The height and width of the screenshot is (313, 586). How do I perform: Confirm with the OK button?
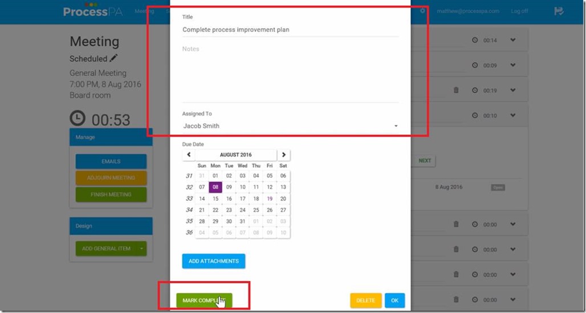[x=394, y=300]
